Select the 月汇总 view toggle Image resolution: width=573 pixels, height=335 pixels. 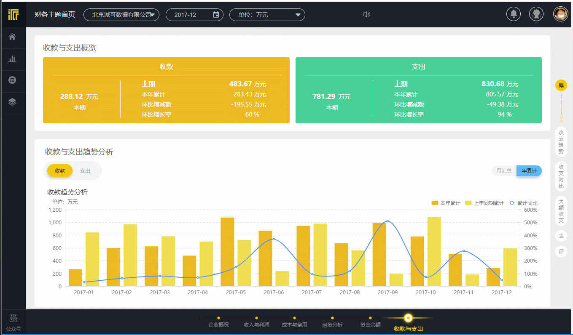coord(504,171)
